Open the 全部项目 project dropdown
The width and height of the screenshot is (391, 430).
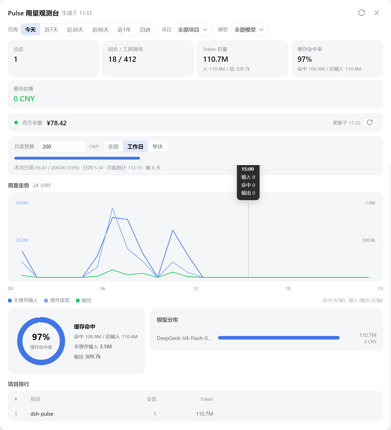pyautogui.click(x=193, y=29)
